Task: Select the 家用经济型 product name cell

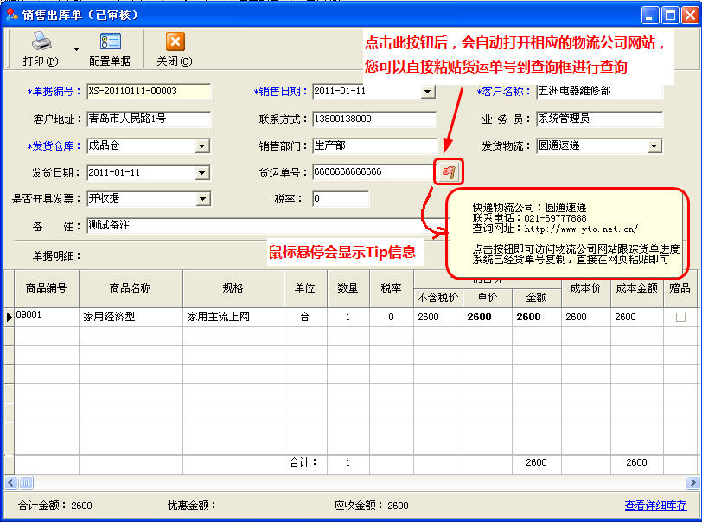Action: click(x=131, y=318)
